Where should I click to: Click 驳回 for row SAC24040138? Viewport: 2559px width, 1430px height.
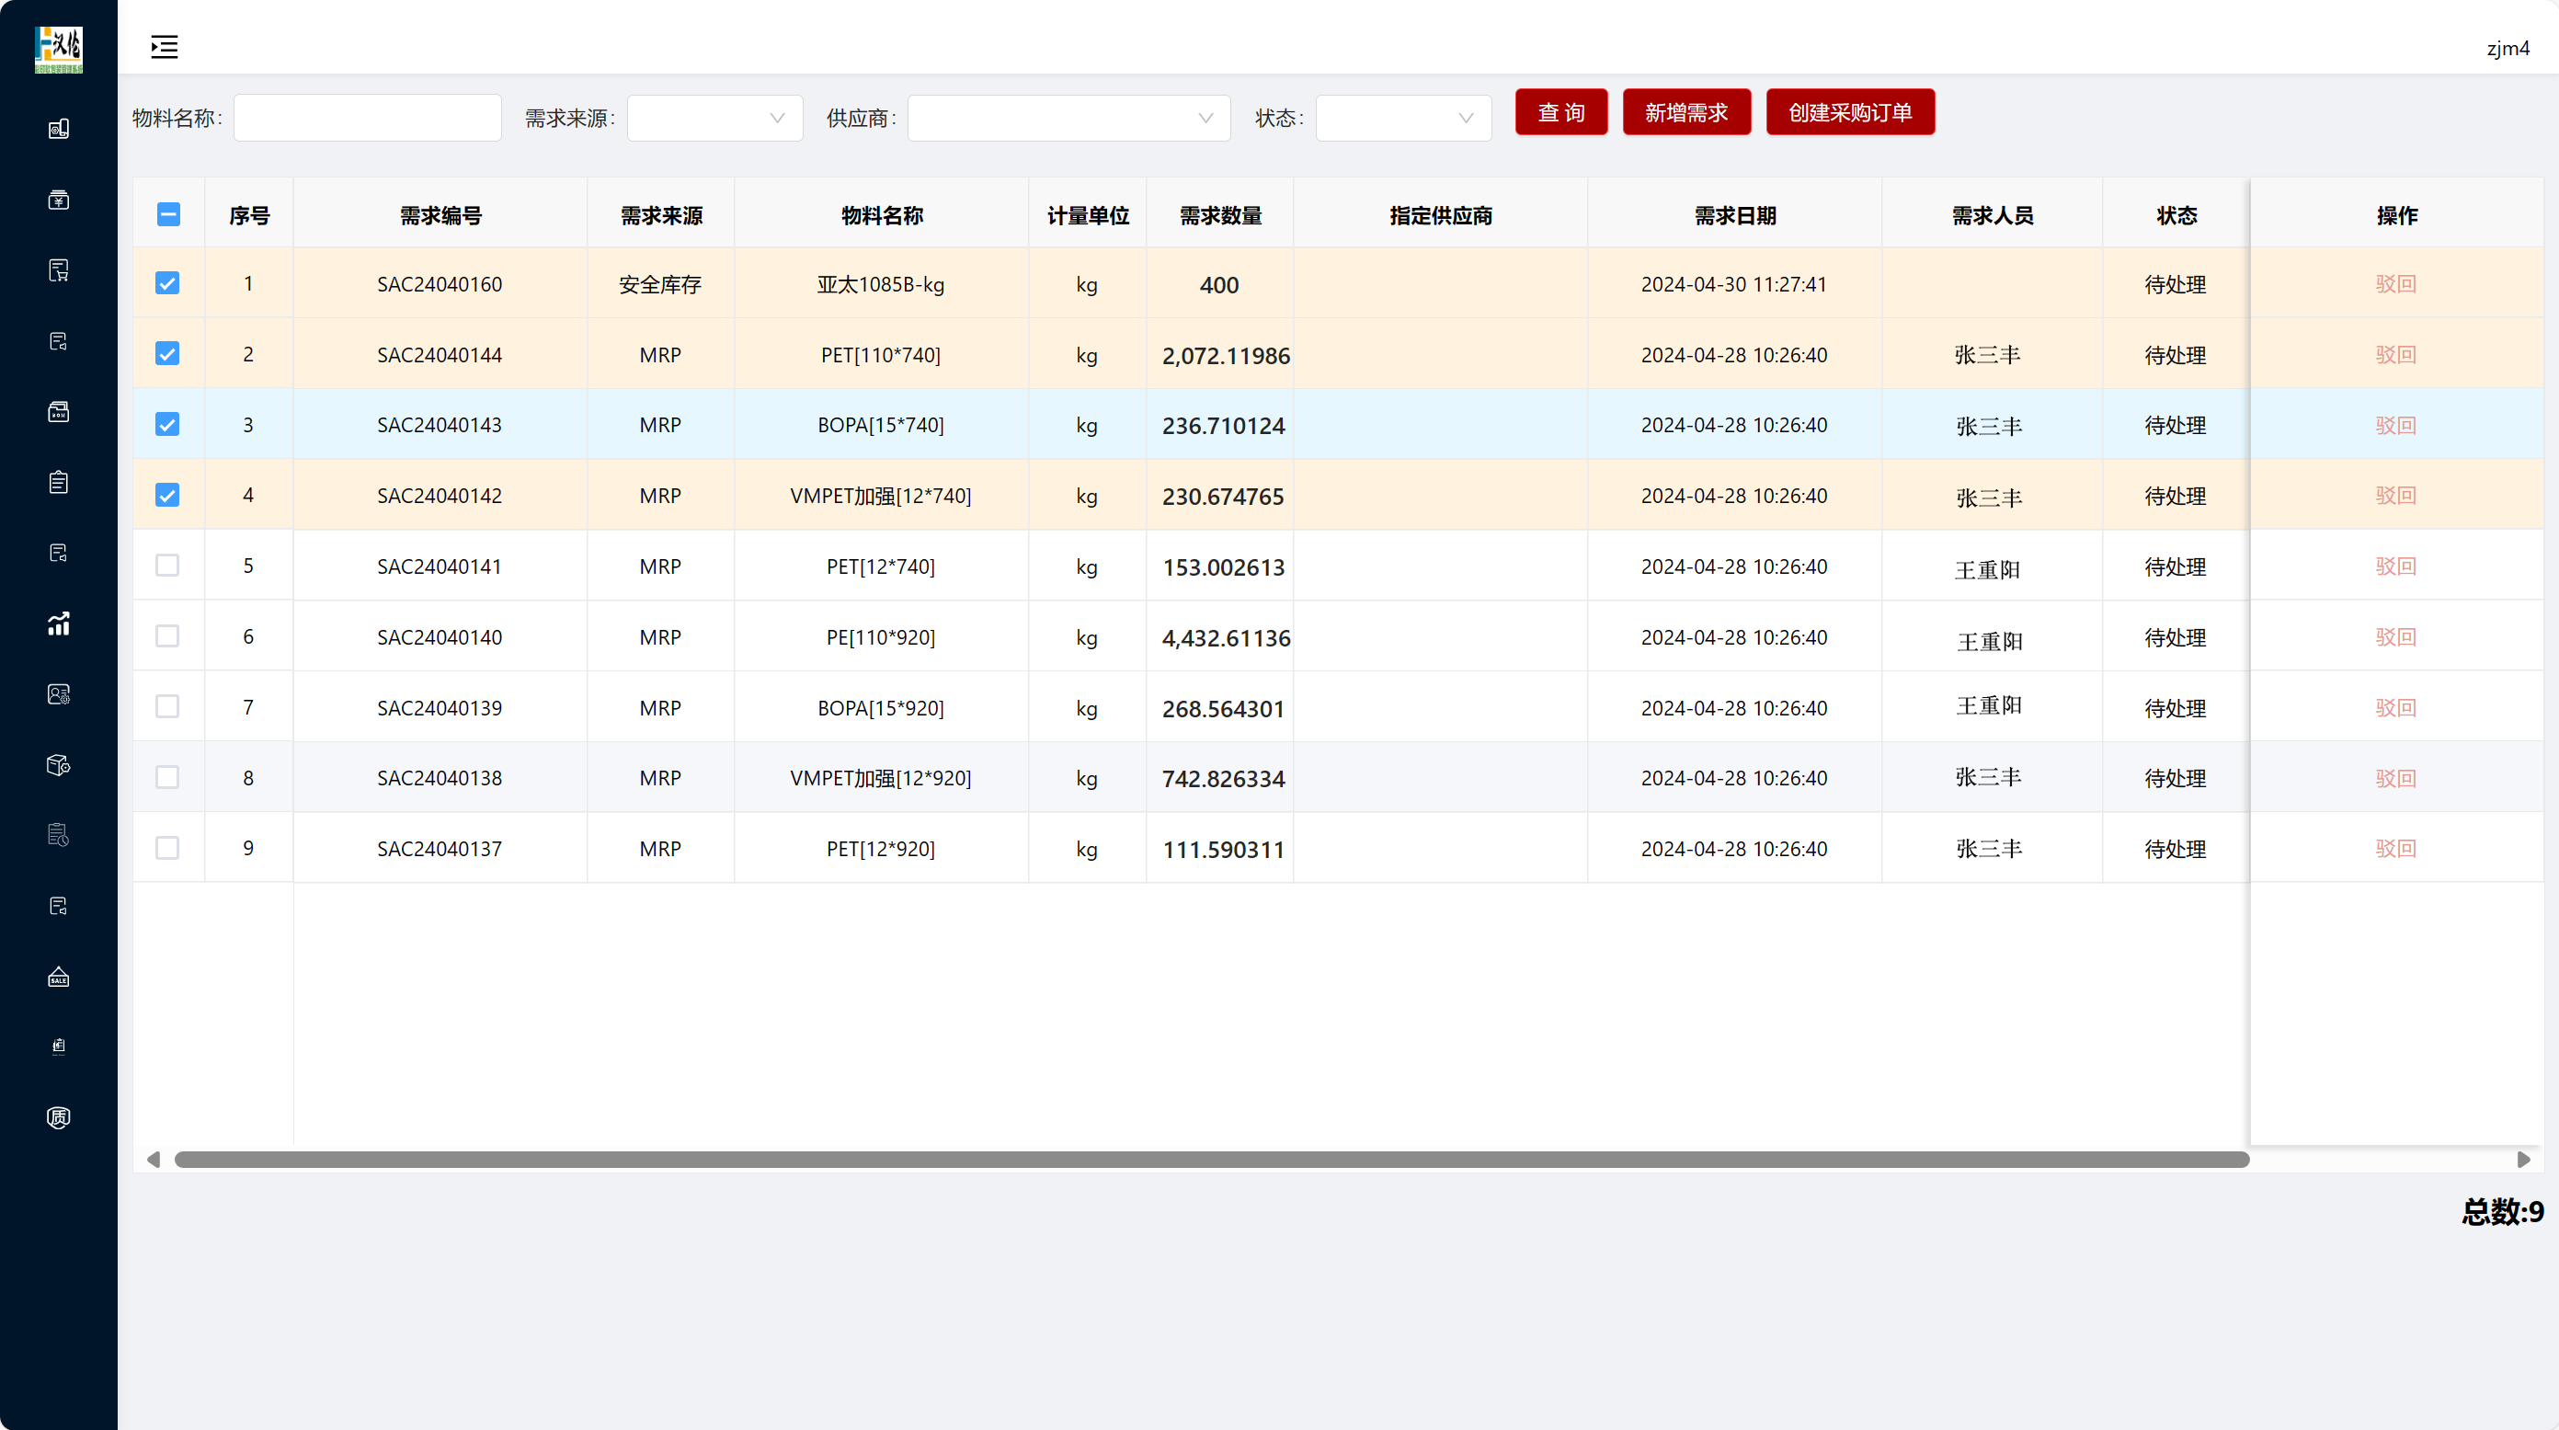[2395, 778]
